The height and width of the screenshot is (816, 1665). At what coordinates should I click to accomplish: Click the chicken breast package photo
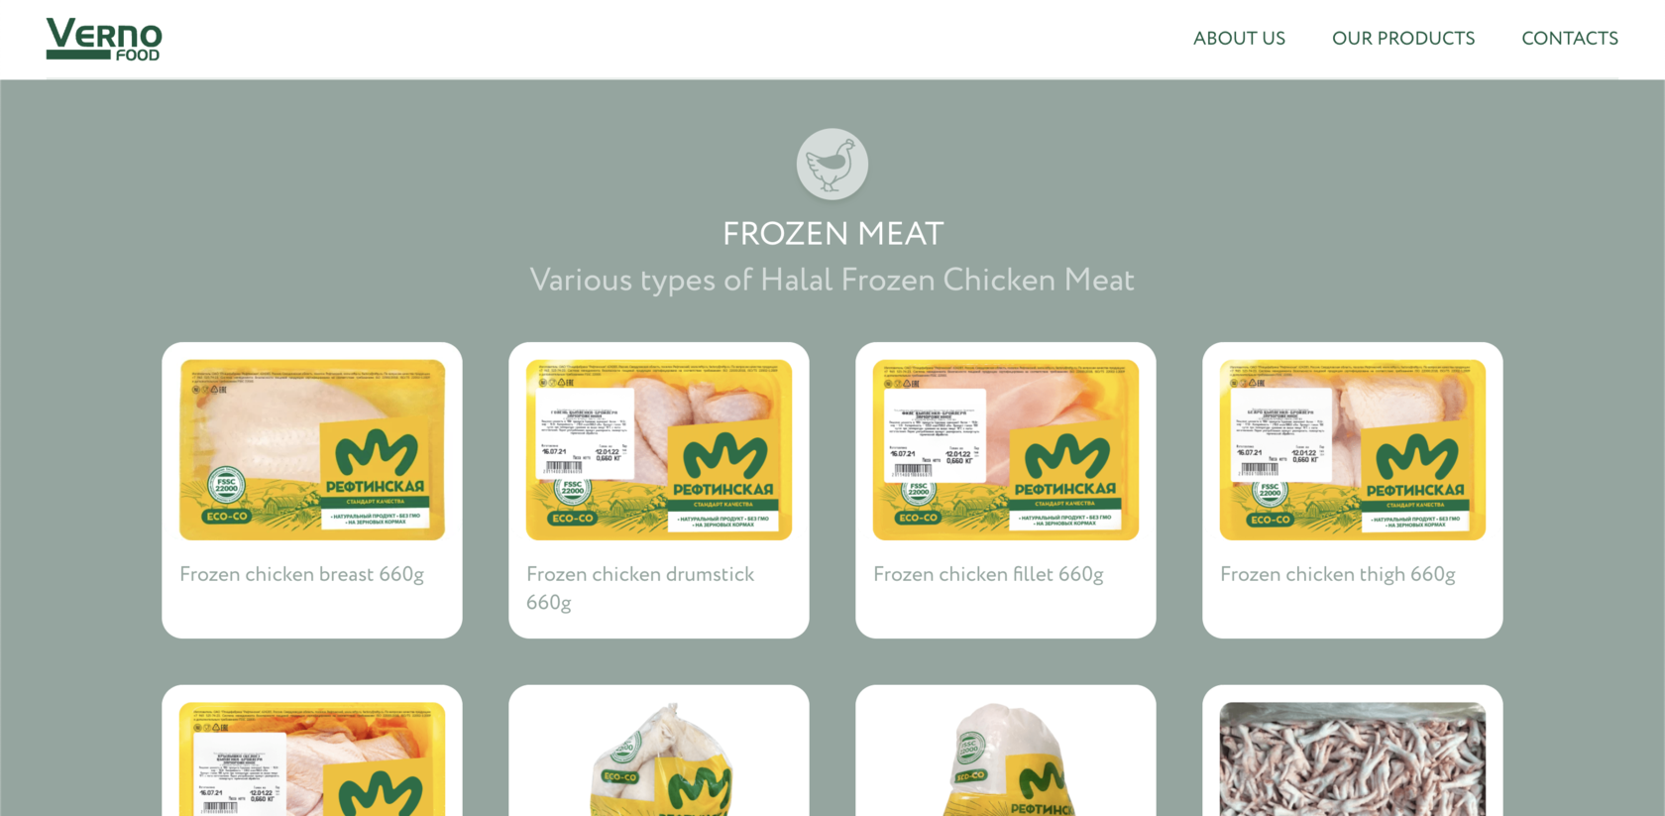[x=311, y=448]
